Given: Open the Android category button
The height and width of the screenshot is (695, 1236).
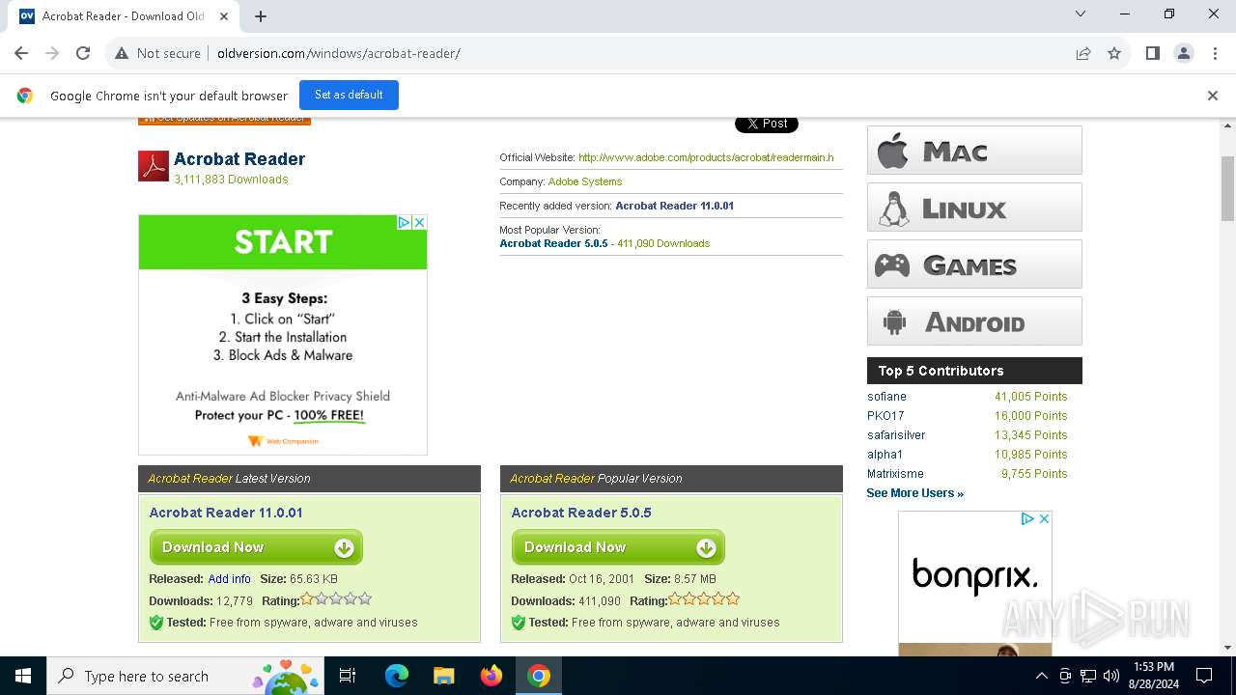Looking at the screenshot, I should [x=974, y=321].
